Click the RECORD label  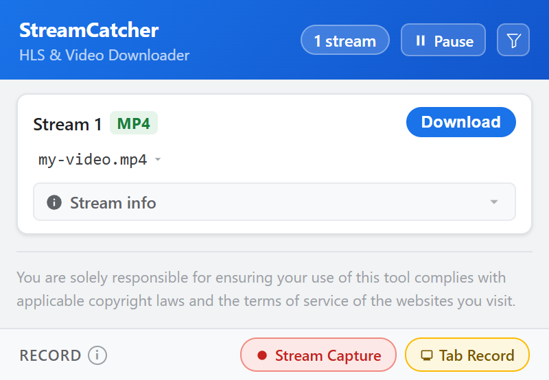[x=50, y=355]
